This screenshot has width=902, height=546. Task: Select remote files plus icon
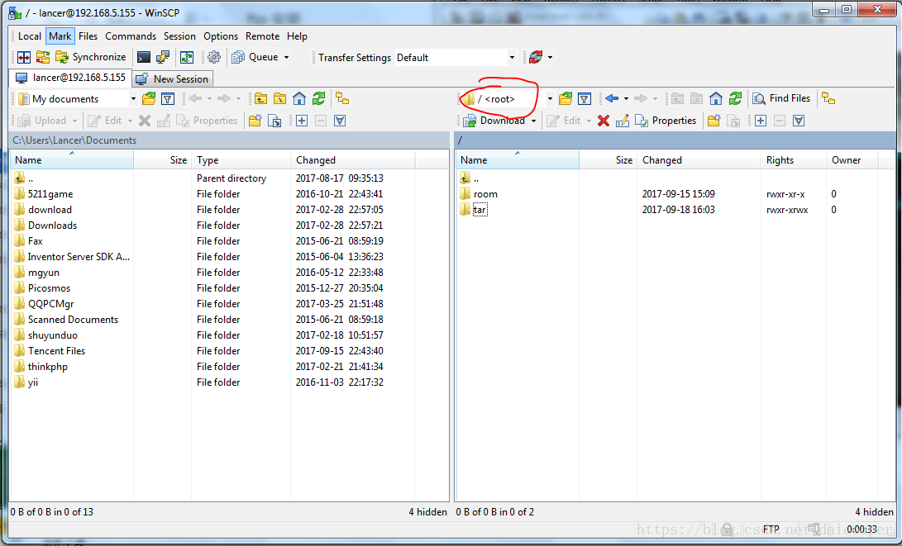click(761, 121)
